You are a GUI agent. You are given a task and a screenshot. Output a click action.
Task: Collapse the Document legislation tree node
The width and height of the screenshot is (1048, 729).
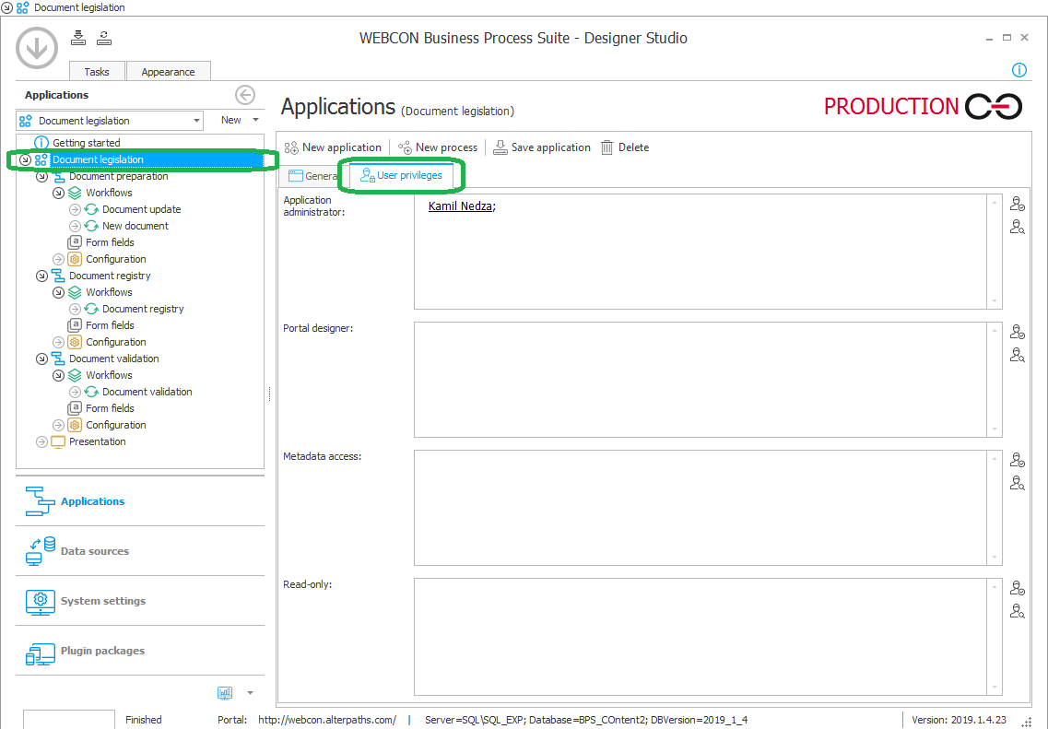[26, 159]
